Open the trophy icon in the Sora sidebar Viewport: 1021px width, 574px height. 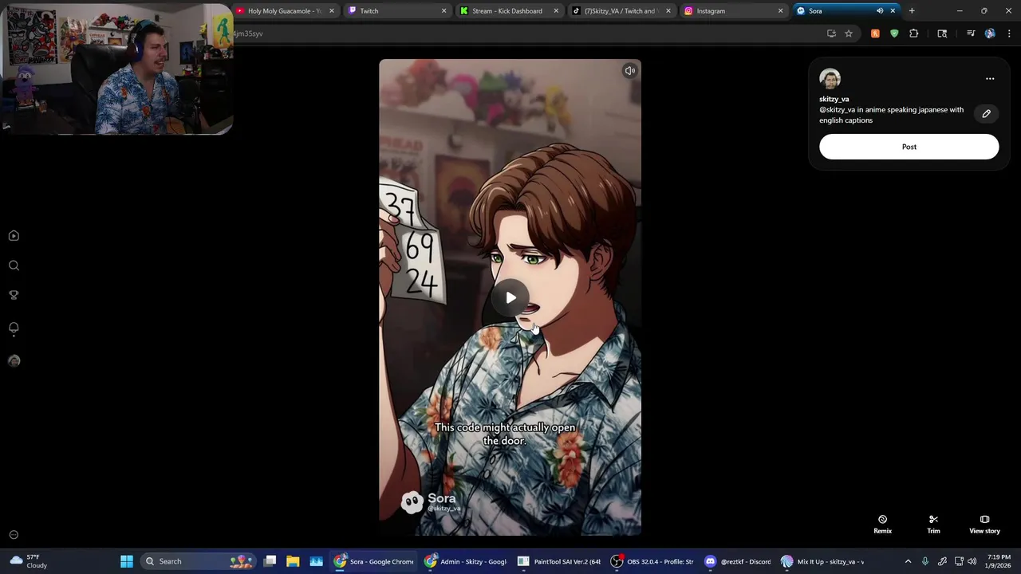point(14,295)
